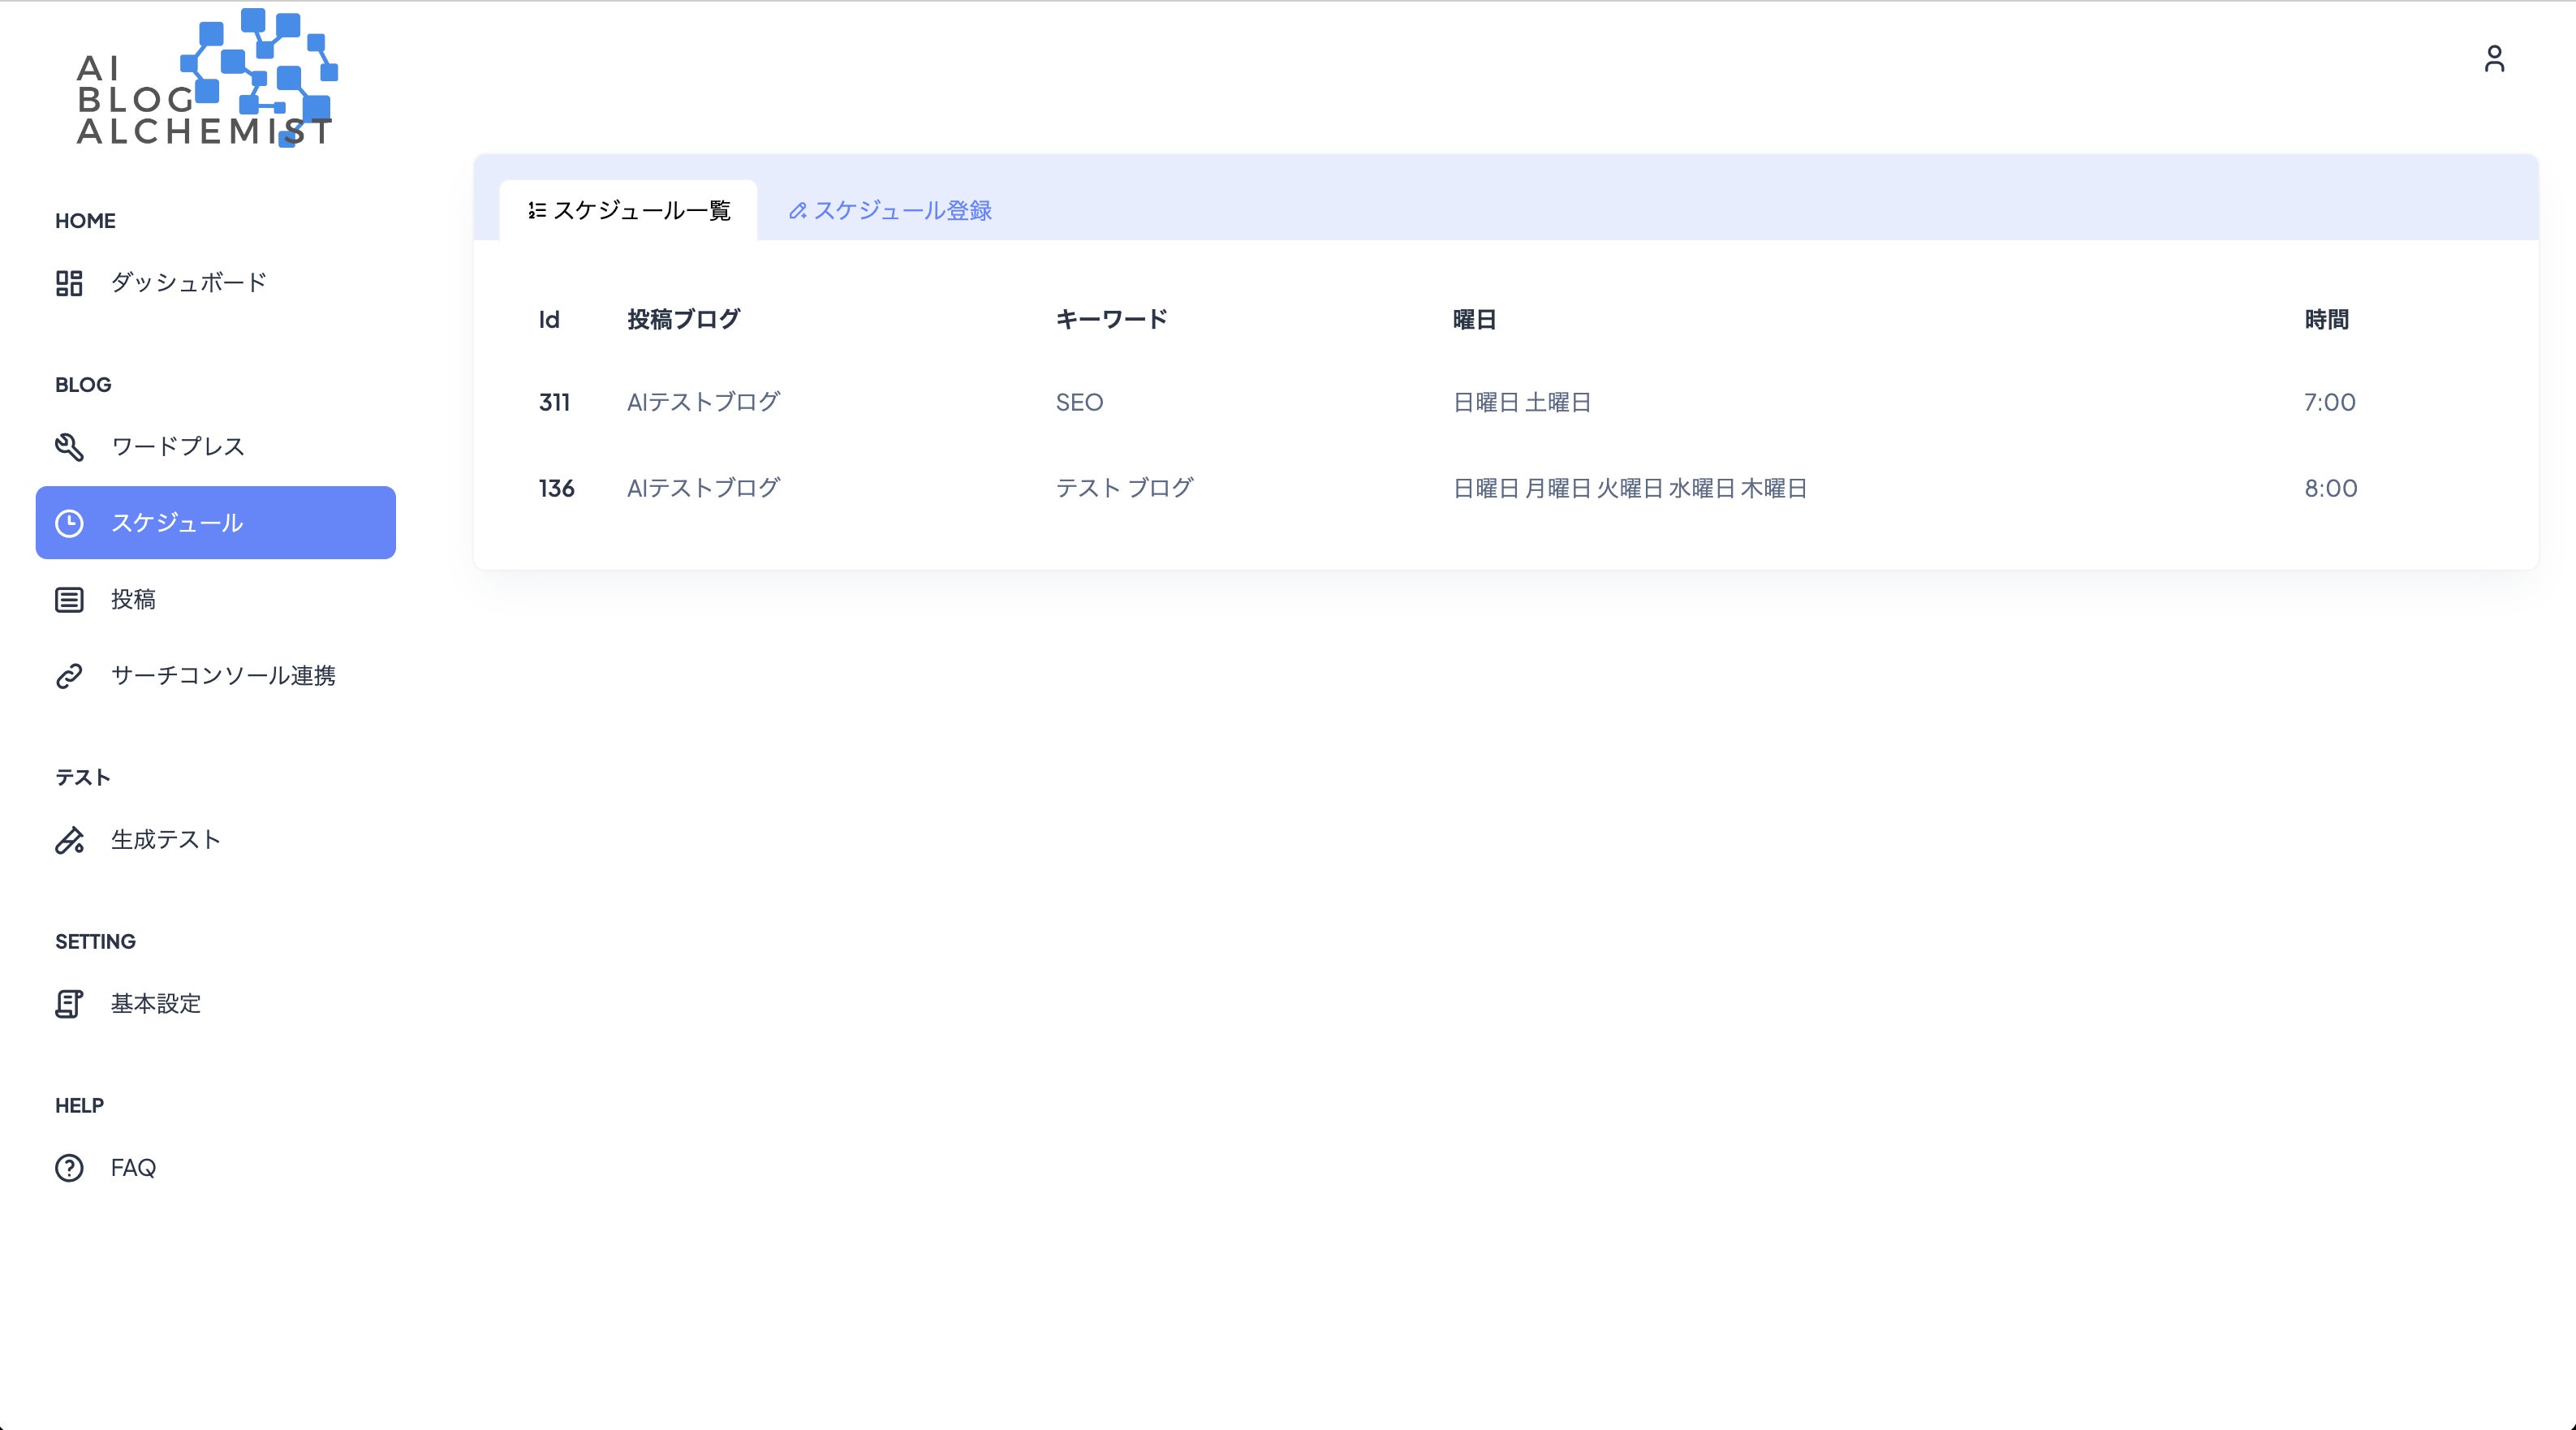The height and width of the screenshot is (1430, 2576).
Task: Click the 基本設定 scroll icon
Action: (69, 1004)
